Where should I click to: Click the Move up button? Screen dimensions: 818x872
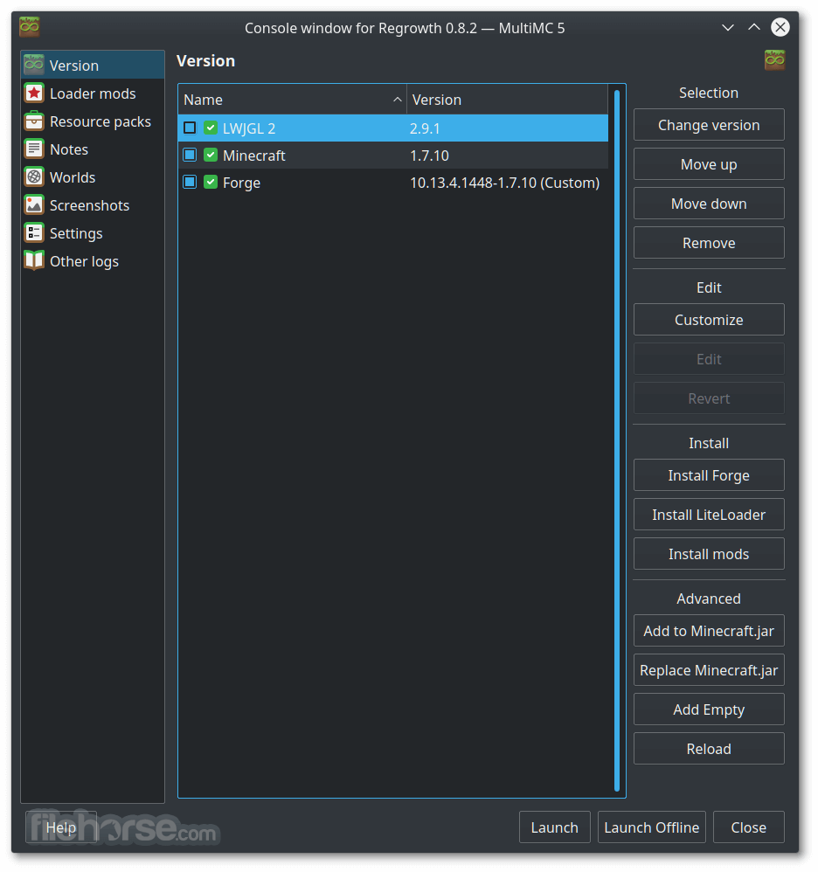709,164
